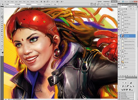Click the Front Image button
The height and width of the screenshot is (100, 138).
click(x=48, y=4)
